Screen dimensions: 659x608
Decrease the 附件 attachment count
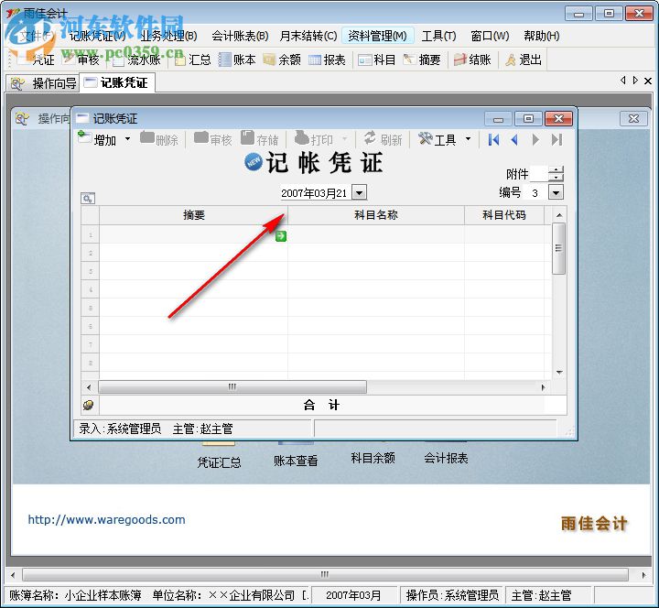(x=556, y=178)
